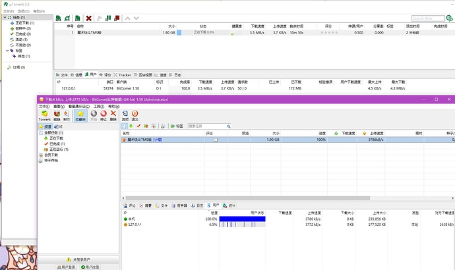The height and width of the screenshot is (270, 455).
Task: Open the 查看(V) menu in BitComet
Action: pos(59,106)
